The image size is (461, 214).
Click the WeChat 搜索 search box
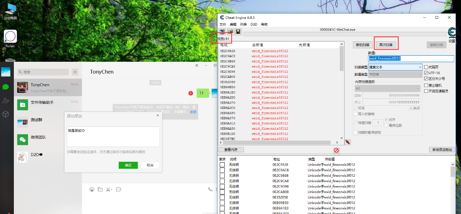(x=43, y=72)
